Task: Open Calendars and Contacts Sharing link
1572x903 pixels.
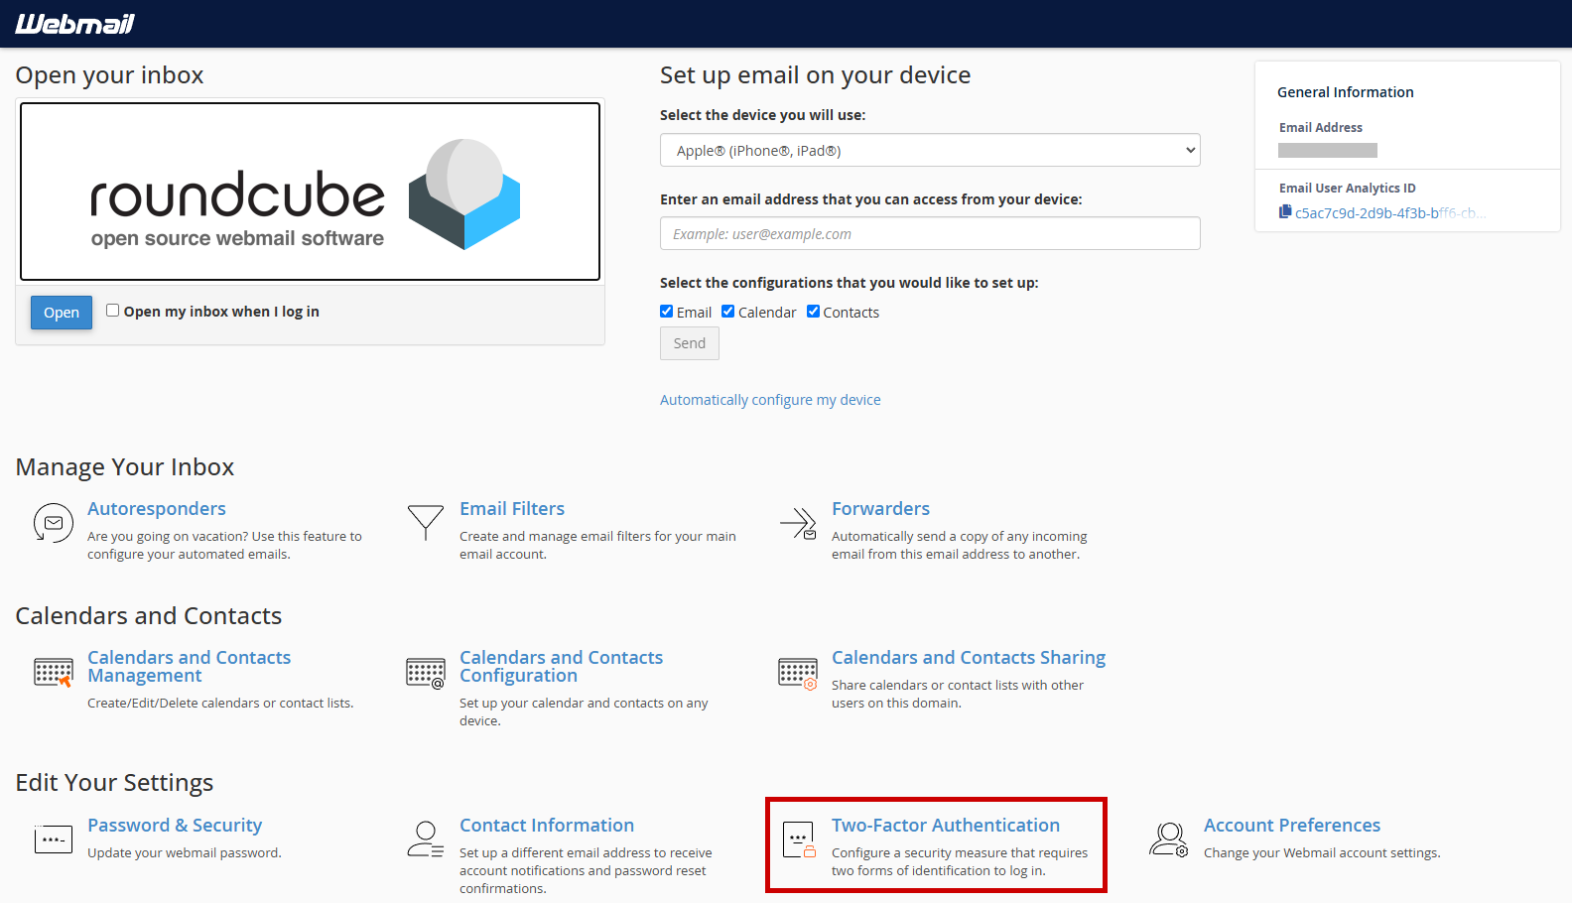Action: [969, 658]
